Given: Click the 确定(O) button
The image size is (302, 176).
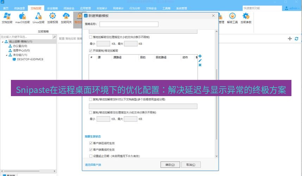Looking at the screenshot, I should click(x=170, y=165).
